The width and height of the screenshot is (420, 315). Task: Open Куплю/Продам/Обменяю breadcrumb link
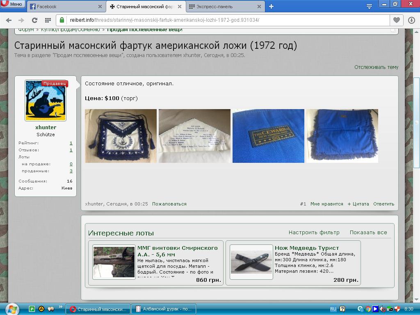[70, 30]
